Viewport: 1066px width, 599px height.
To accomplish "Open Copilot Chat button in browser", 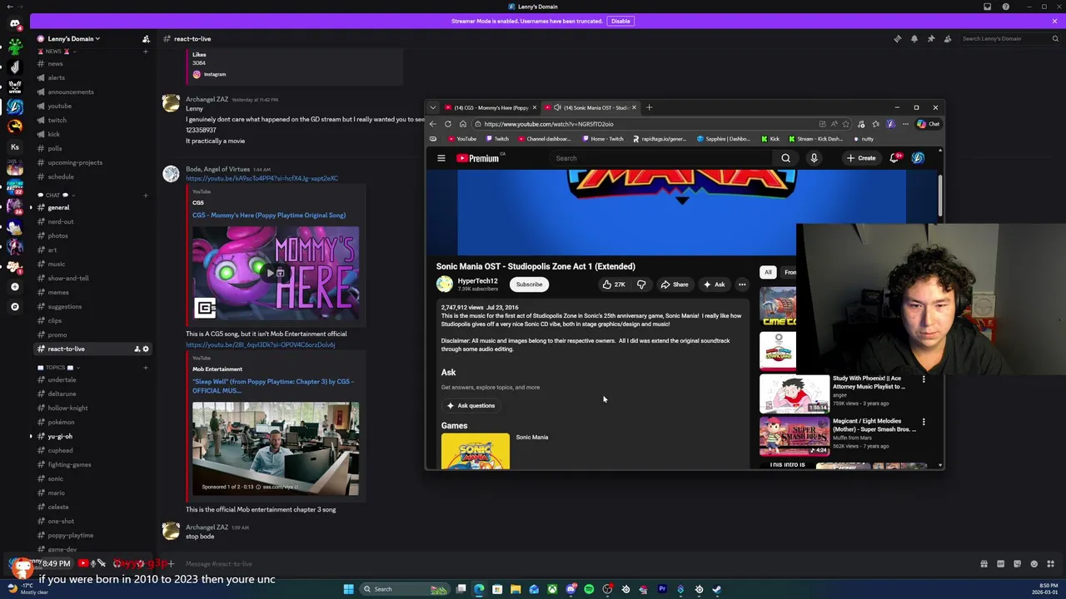I will click(929, 124).
